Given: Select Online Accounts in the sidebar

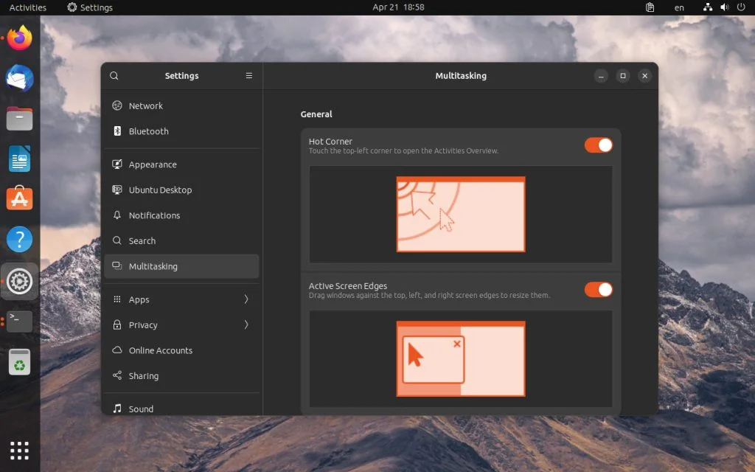Looking at the screenshot, I should pyautogui.click(x=159, y=350).
